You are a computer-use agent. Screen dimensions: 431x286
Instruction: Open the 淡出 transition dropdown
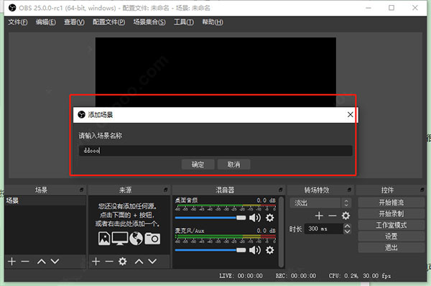320,203
